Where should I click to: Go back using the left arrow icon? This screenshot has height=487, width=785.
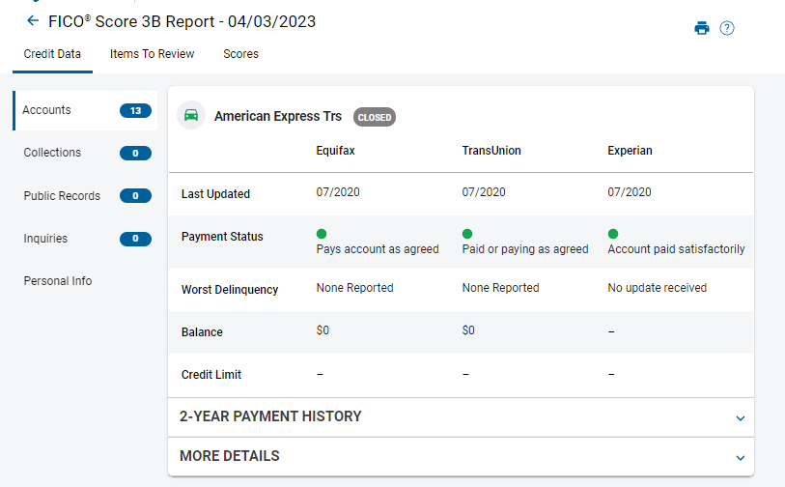(33, 20)
